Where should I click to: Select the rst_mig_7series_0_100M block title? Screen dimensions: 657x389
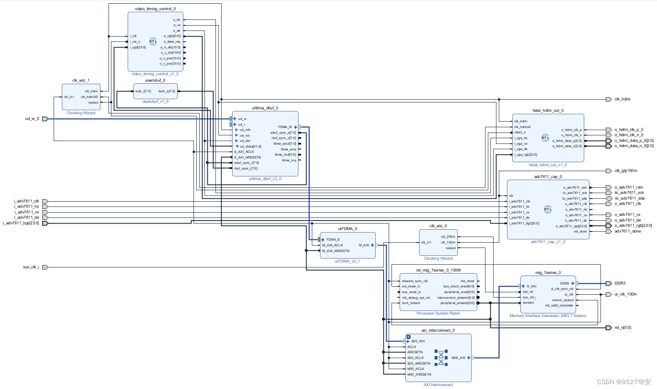tap(438, 270)
